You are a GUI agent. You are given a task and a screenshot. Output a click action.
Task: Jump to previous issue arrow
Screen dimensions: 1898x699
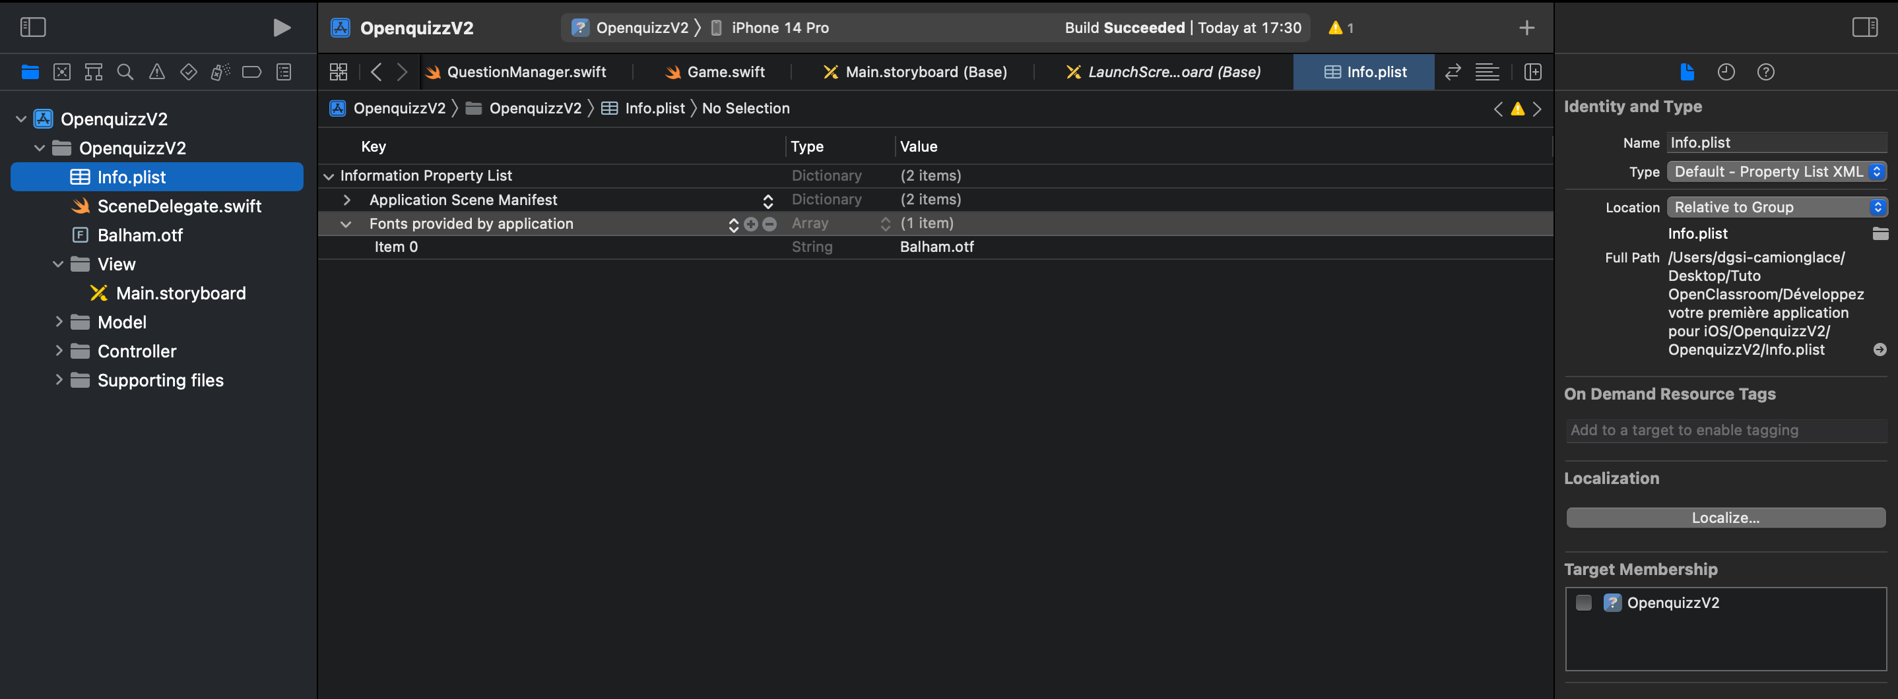coord(1498,109)
